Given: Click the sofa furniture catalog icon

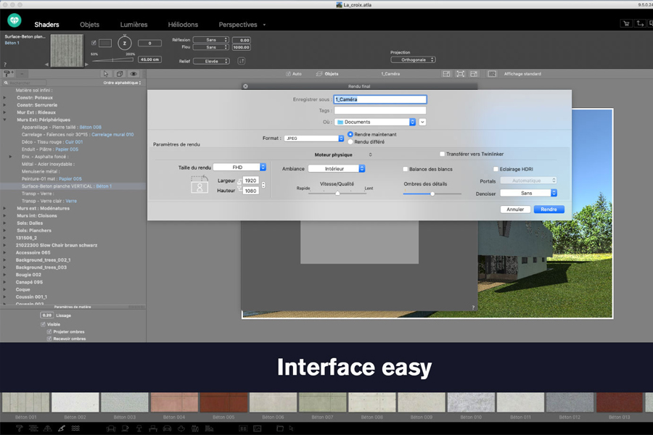Looking at the screenshot, I should coord(111,428).
